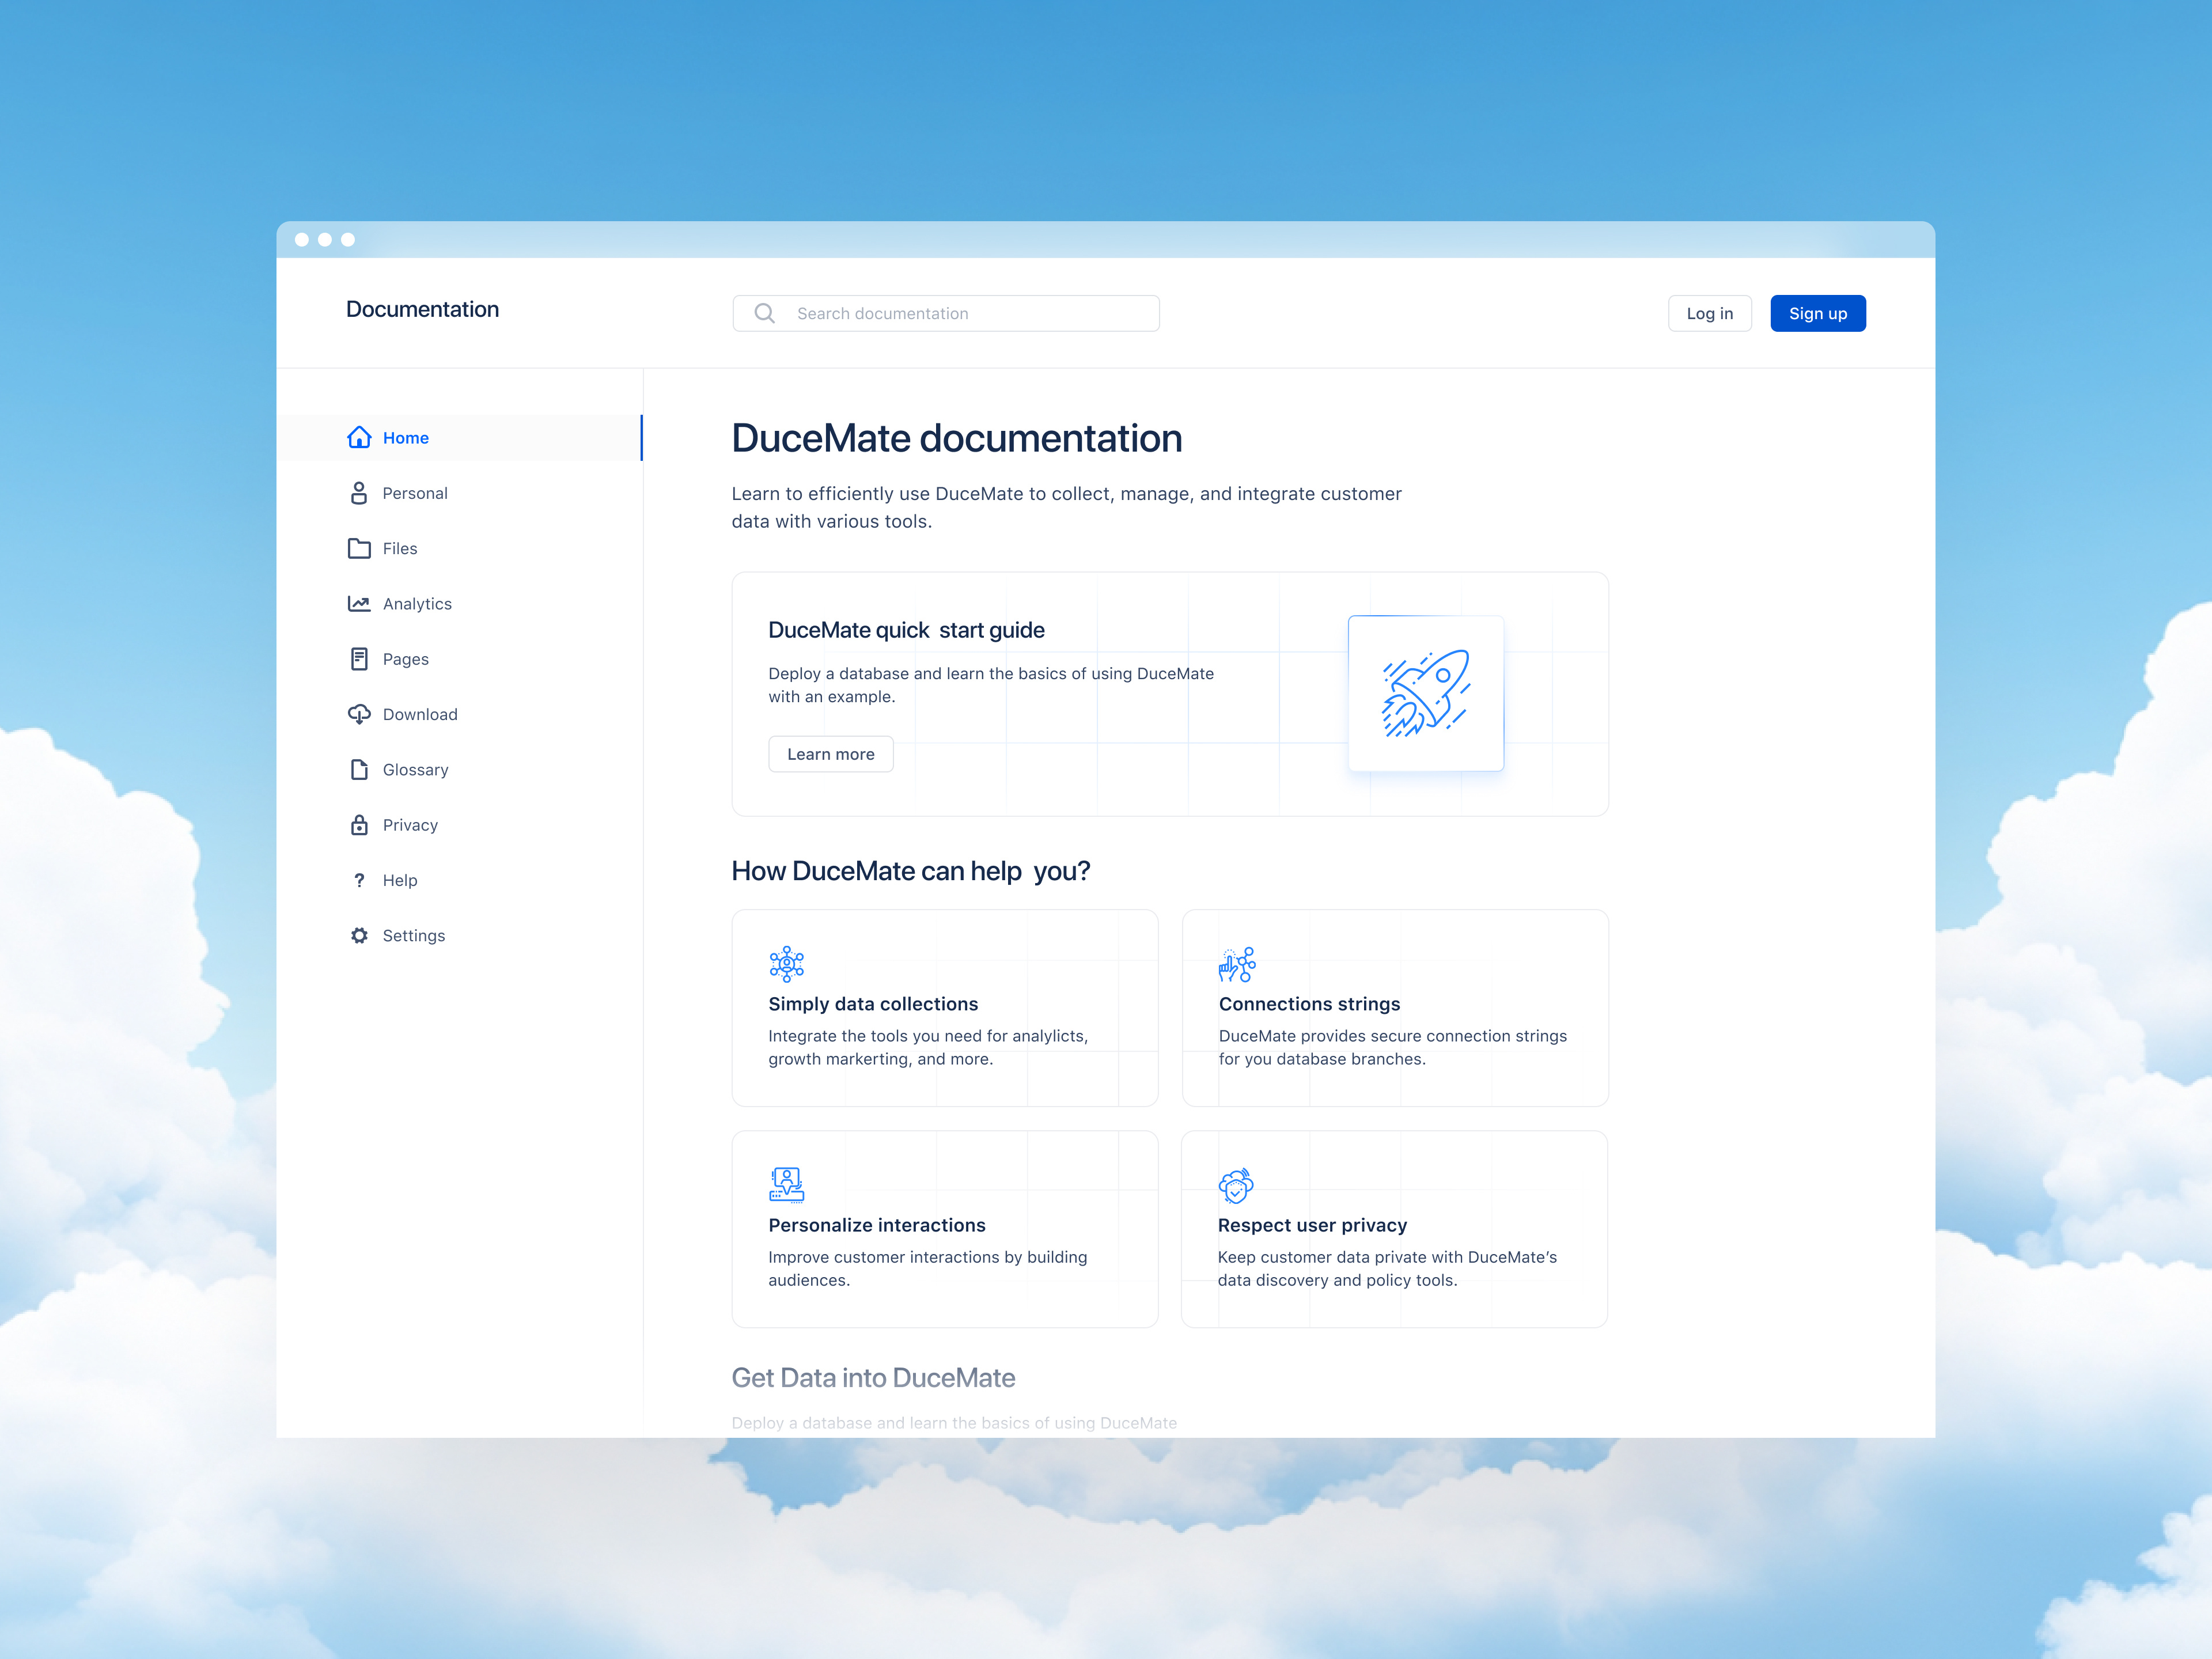This screenshot has height=1659, width=2212.
Task: Click the search magnifier icon
Action: (x=764, y=313)
